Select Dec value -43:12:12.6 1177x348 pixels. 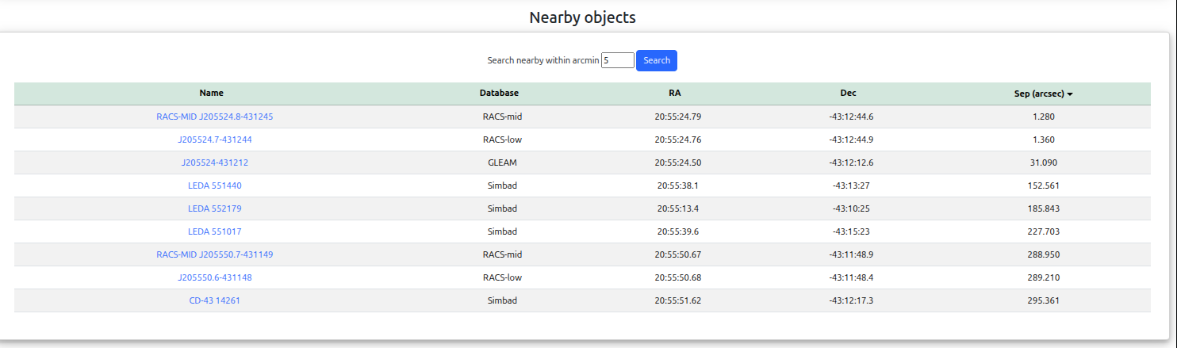(851, 163)
